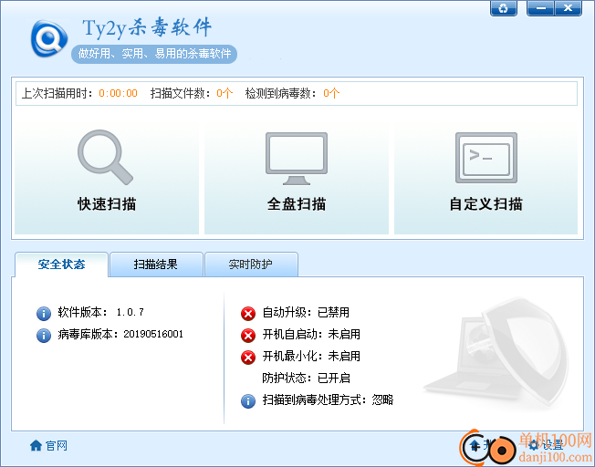Switch to the 实时防护 tab
The width and height of the screenshot is (595, 467).
(251, 265)
